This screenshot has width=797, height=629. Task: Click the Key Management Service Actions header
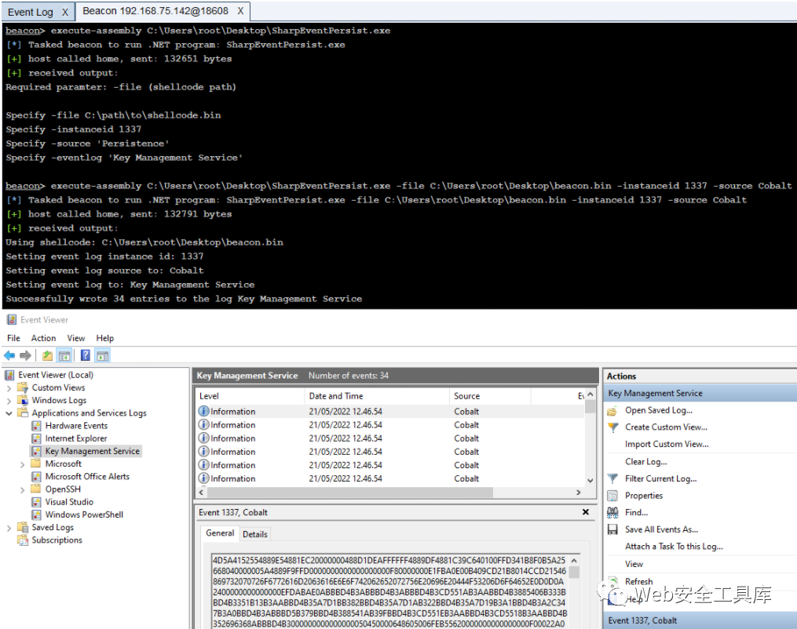[x=700, y=393]
